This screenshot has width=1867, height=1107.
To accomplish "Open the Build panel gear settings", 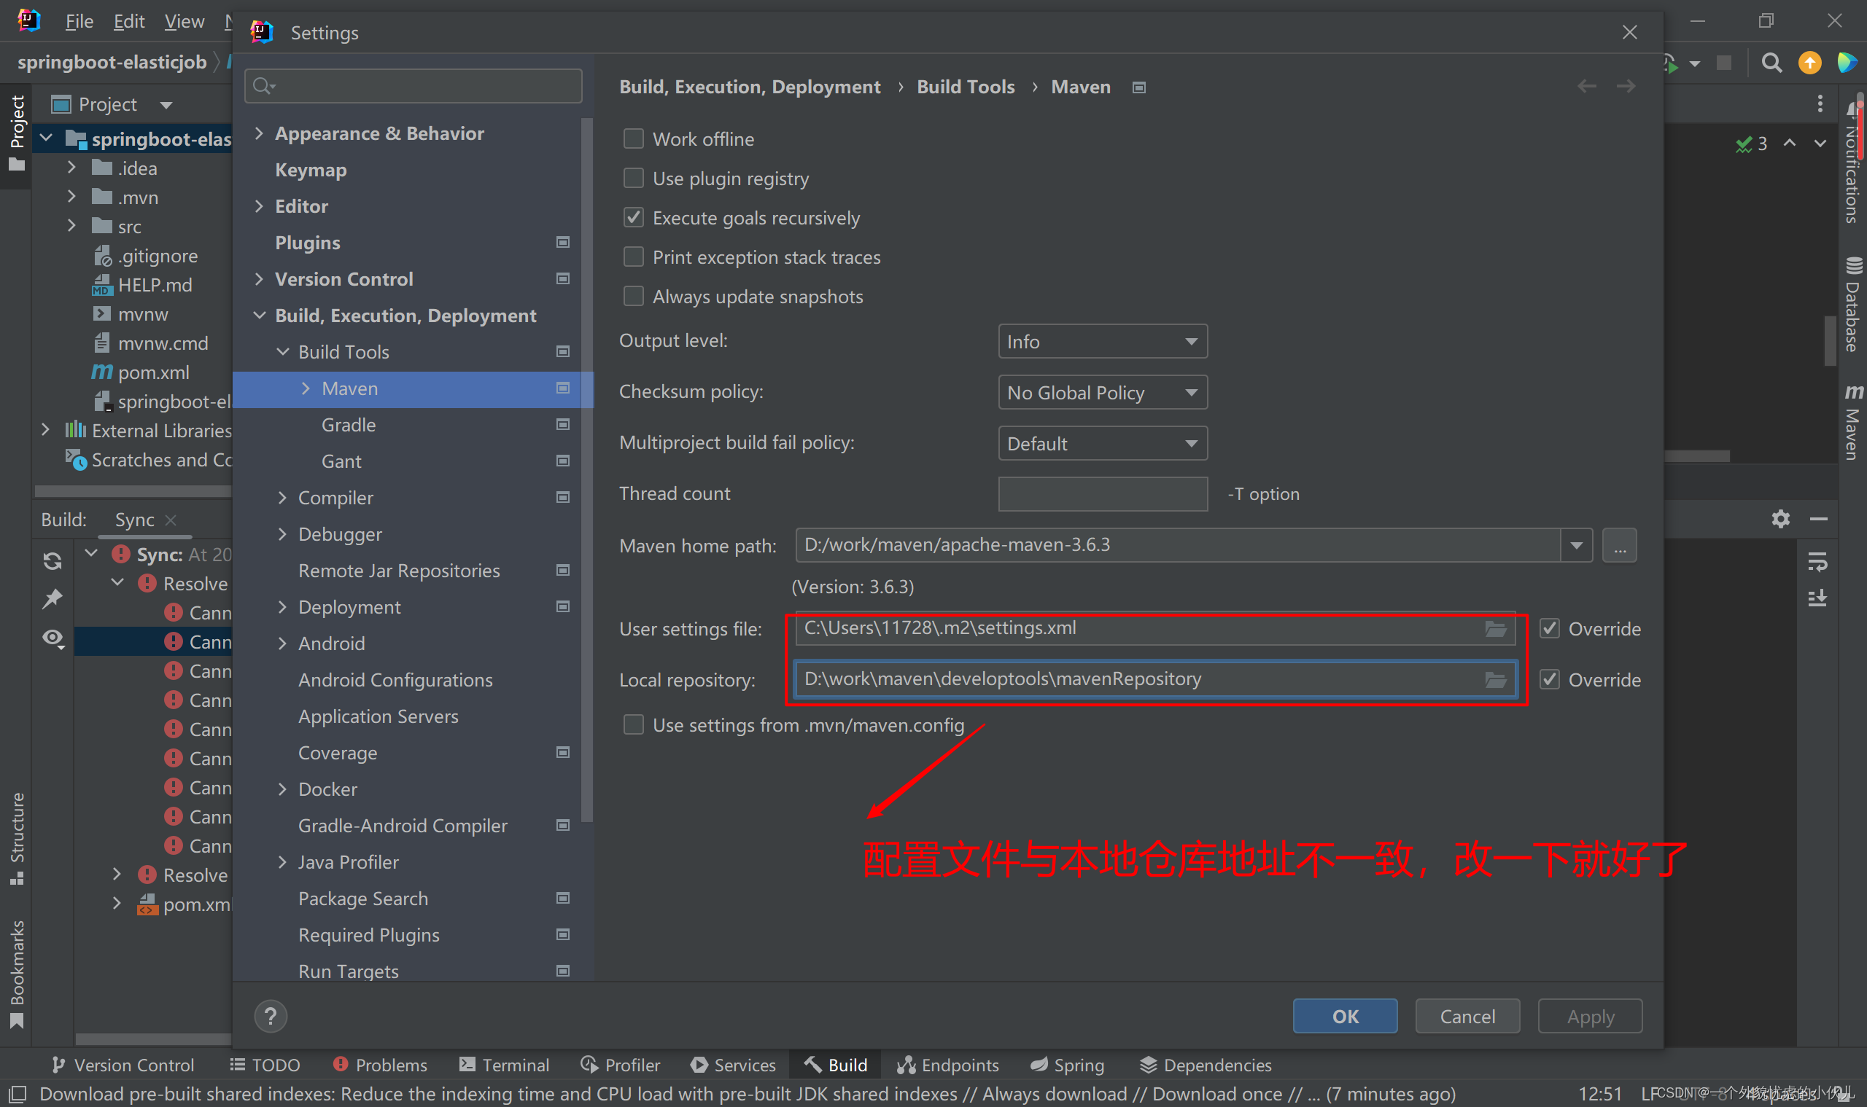I will coord(1780,518).
